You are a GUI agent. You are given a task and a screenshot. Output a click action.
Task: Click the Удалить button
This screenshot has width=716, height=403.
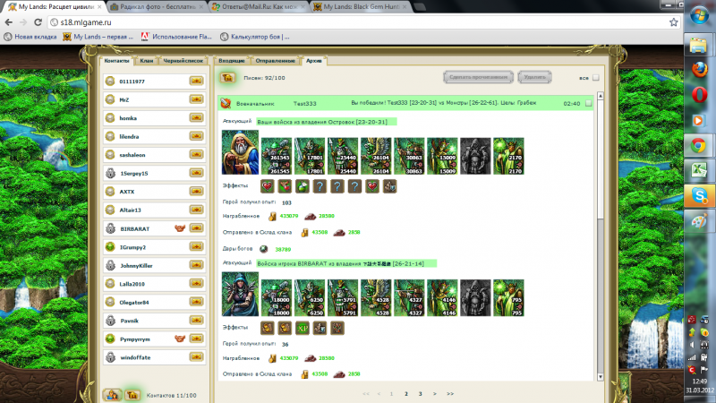click(x=534, y=77)
